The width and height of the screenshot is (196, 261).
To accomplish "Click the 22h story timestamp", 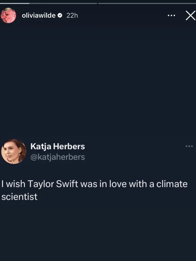I will 72,16.
